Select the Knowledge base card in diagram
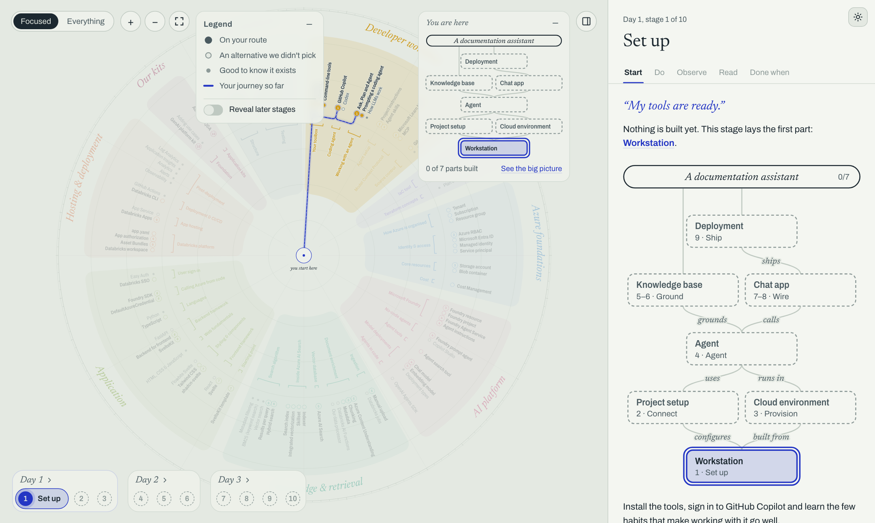 click(683, 290)
